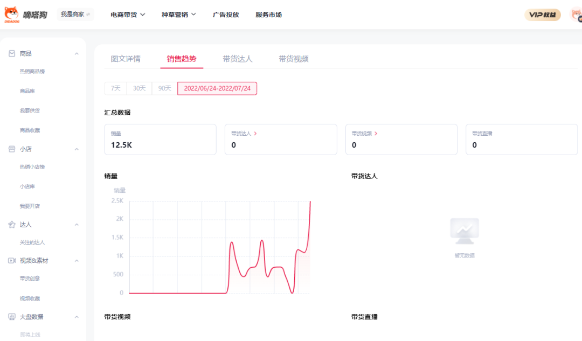Viewport: 582px width, 341px height.
Task: Switch to the 带货视频 tab
Action: tap(294, 59)
